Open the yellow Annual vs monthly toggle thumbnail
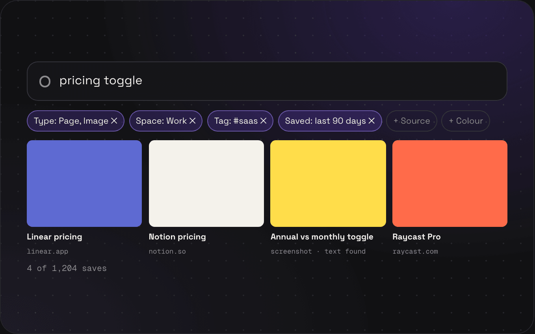The image size is (535, 334). click(x=328, y=184)
